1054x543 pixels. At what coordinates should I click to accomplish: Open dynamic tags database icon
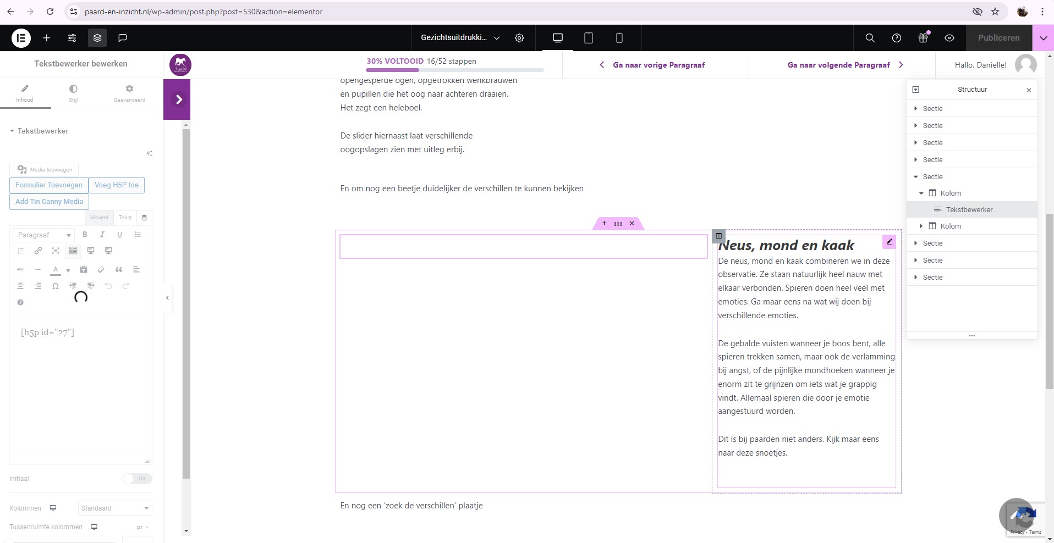(x=145, y=218)
